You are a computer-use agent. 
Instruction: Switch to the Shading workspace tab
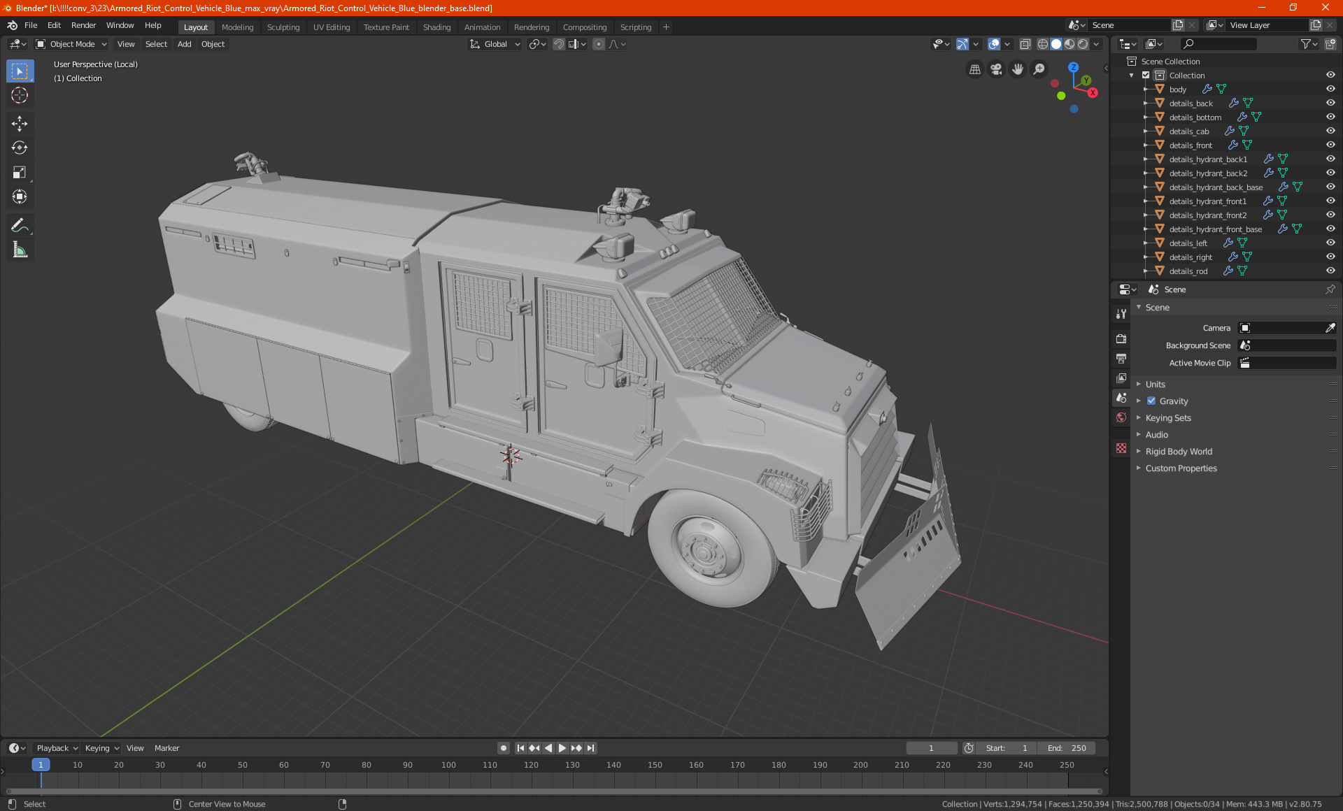pos(436,27)
